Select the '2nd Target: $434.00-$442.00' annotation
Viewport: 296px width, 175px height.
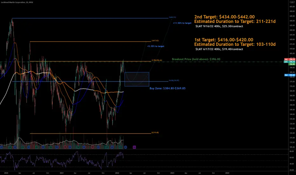(225, 17)
